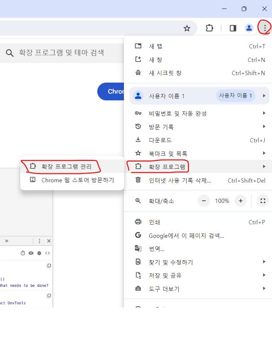Click the 확장 프로그램 및 테마 검색 field
The image size is (272, 346).
62,53
